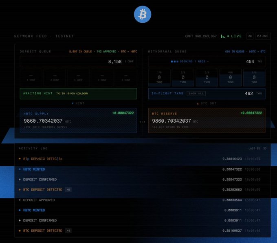The image size is (277, 243).
Task: Select the 4 CONF box
Action: [x=102, y=78]
